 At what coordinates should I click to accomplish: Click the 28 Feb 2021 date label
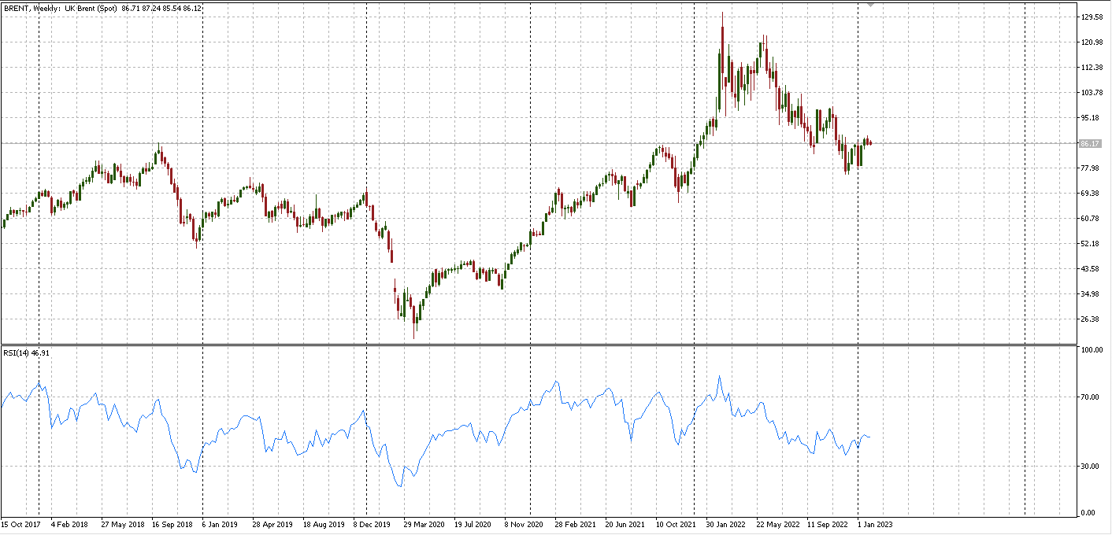(574, 523)
